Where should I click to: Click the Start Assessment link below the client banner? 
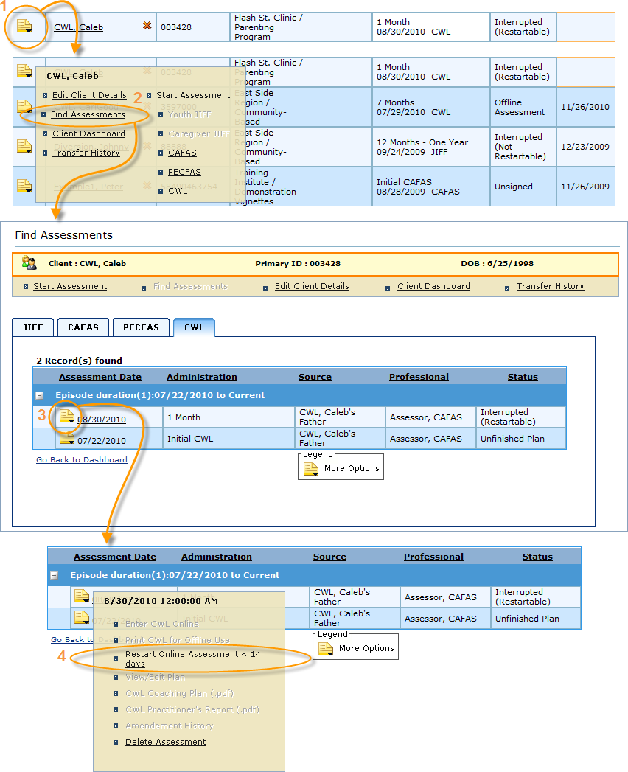point(70,286)
